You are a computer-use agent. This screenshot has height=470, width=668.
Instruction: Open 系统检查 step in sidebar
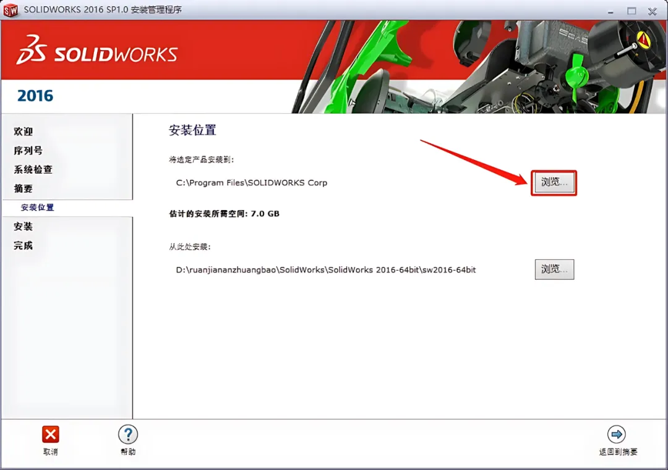click(x=33, y=170)
